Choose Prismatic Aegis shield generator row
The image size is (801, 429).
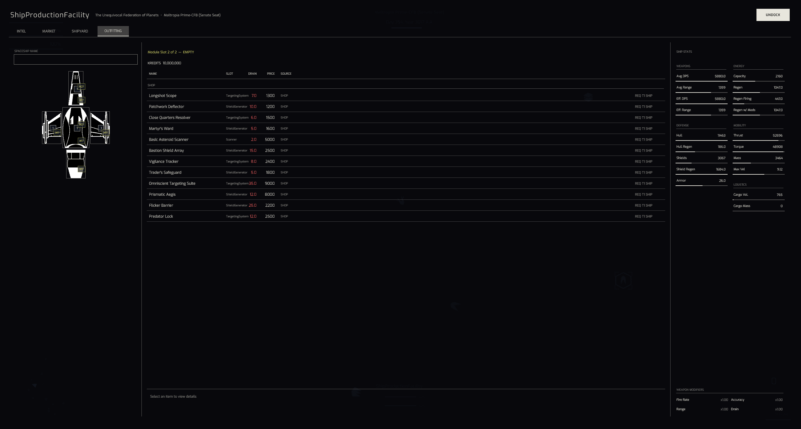162,194
